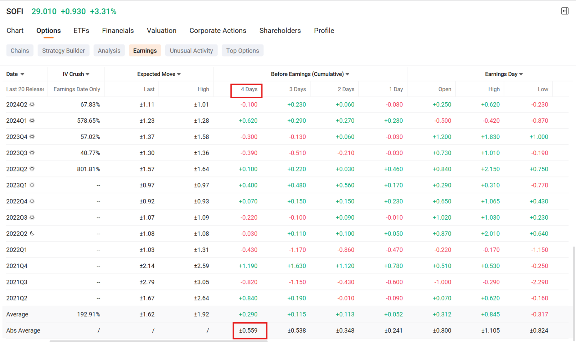Screen dimensions: 576x342
Task: Click the horizontal scrollbar at the bottom
Action: click(158, 341)
